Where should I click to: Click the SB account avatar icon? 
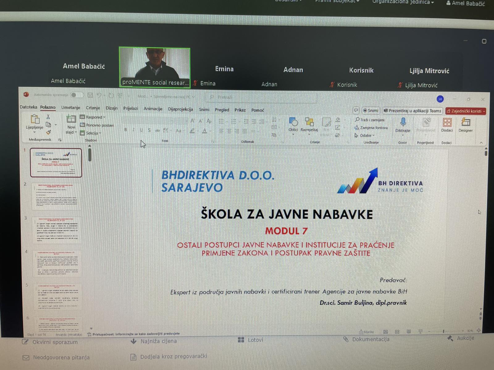pyautogui.click(x=440, y=99)
